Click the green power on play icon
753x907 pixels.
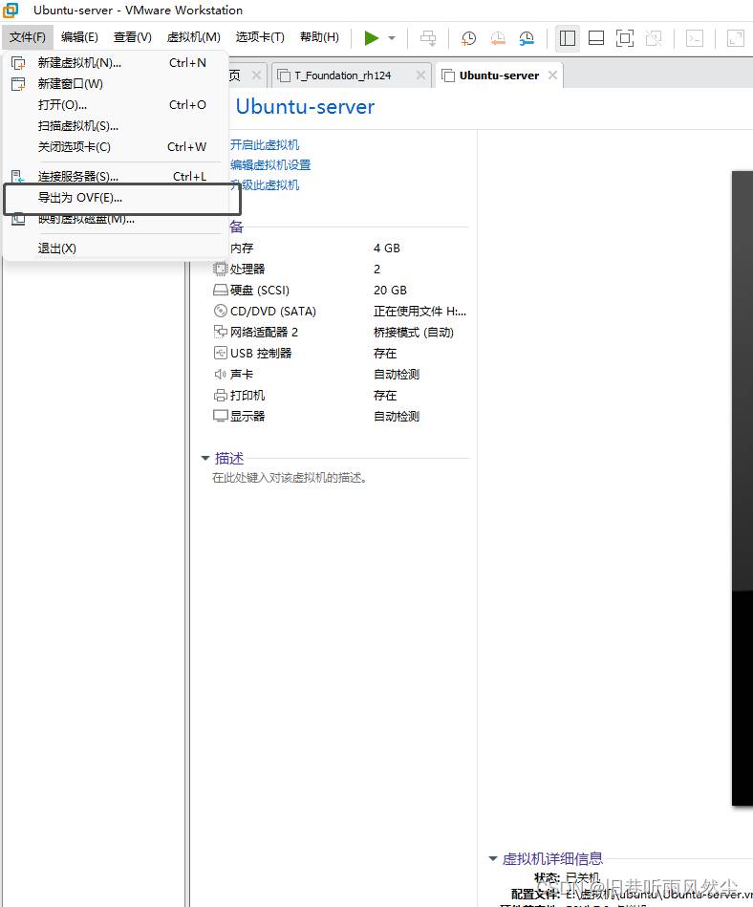tap(371, 38)
